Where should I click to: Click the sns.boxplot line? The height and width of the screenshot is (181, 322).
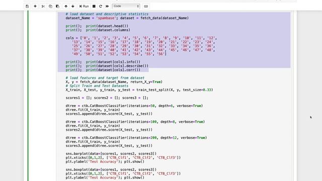point(111,170)
